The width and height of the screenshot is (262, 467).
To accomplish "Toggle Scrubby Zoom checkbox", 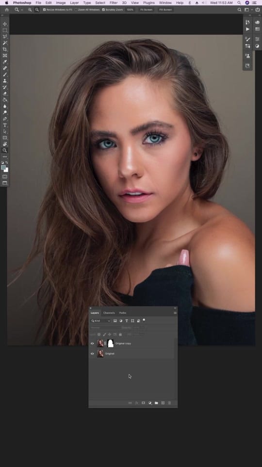I will (103, 10).
